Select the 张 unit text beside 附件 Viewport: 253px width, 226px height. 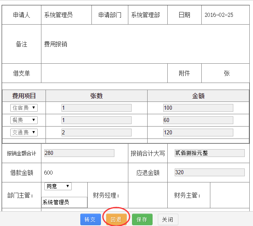pyautogui.click(x=227, y=73)
